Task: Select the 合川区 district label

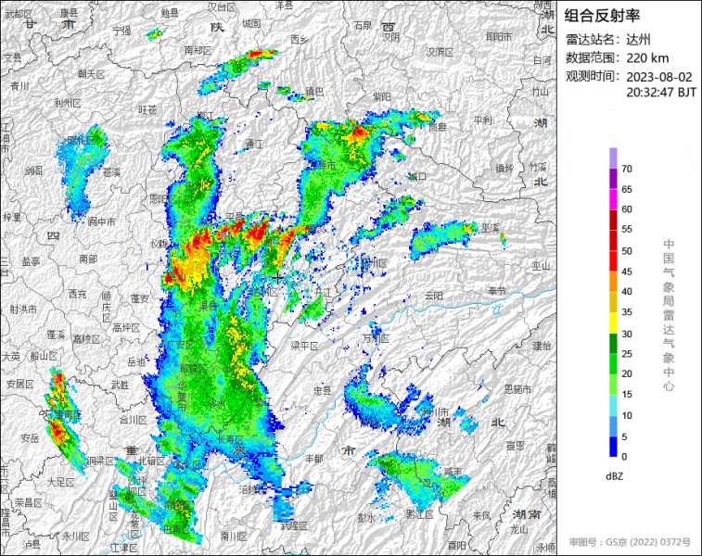Action: [x=133, y=419]
